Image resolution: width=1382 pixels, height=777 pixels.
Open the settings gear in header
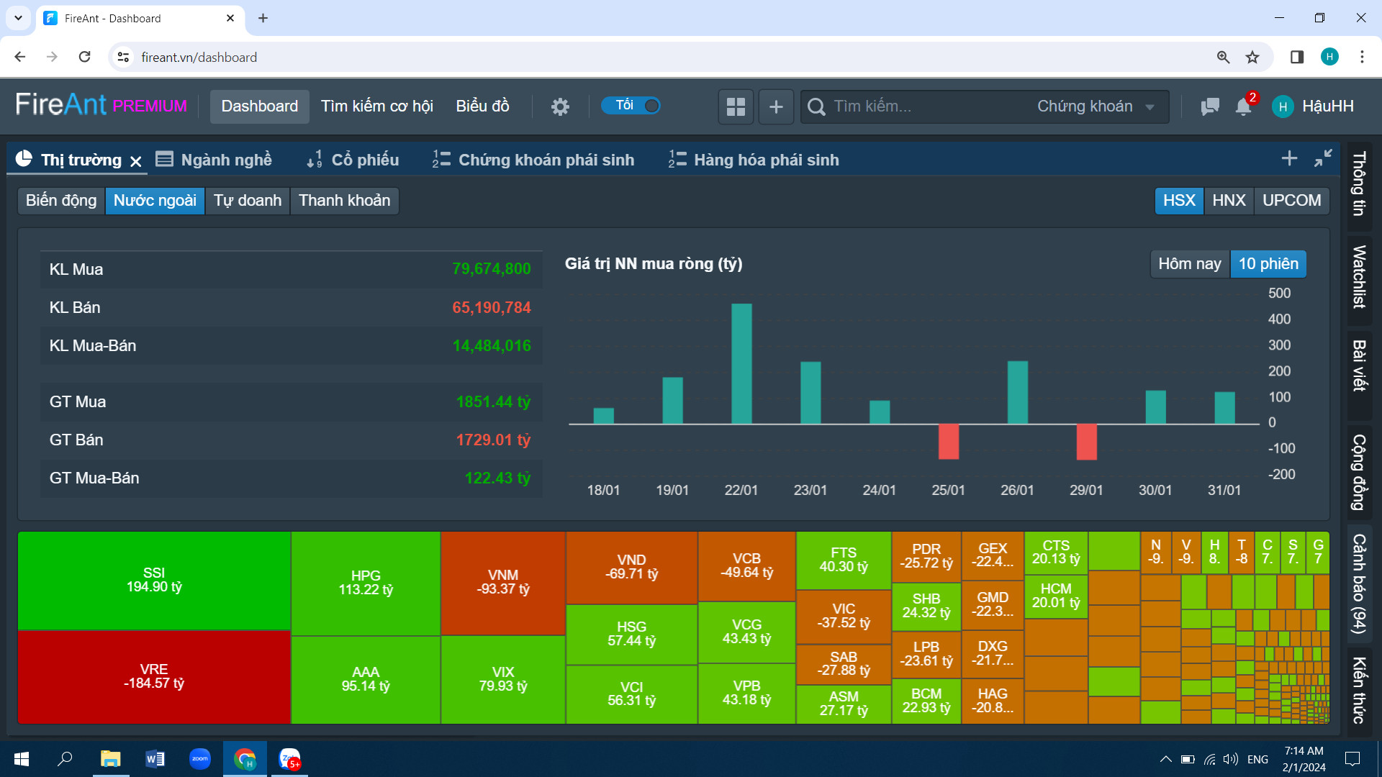(560, 106)
